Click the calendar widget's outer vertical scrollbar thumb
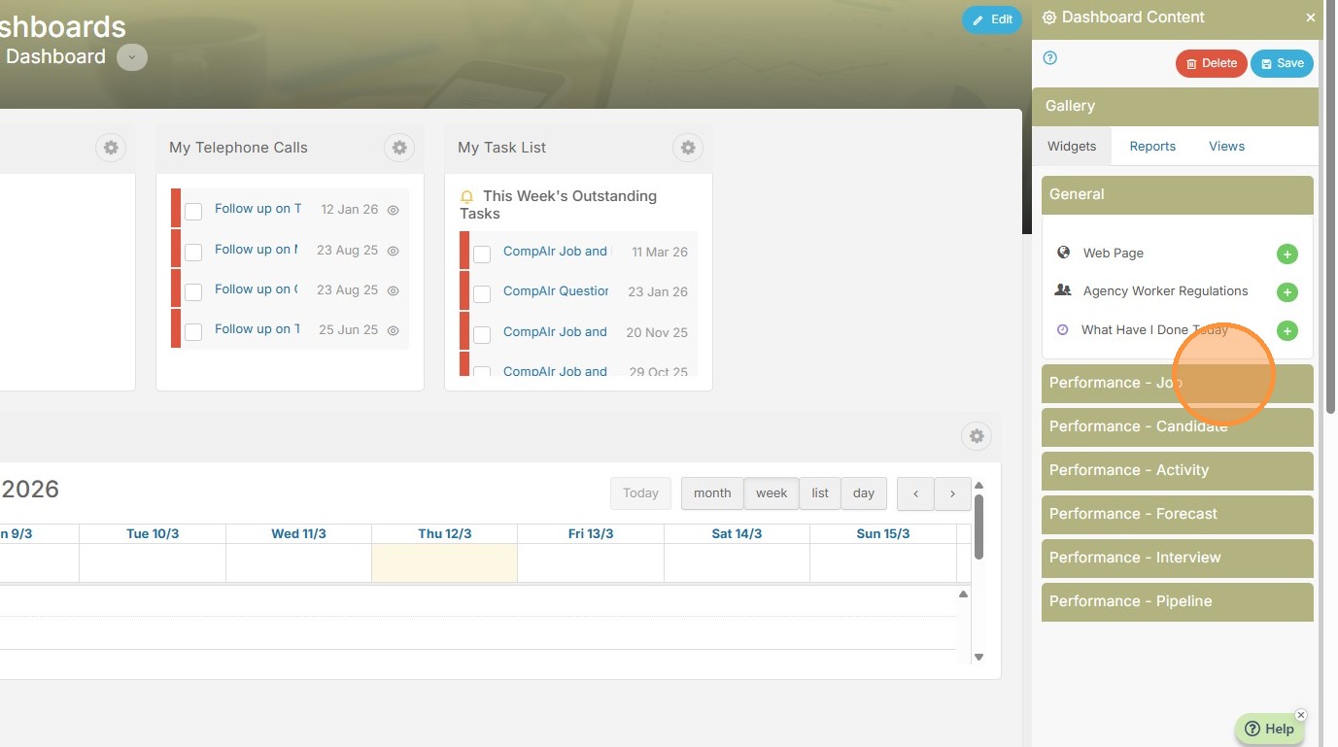Screen dimensions: 1338x747 979,527
